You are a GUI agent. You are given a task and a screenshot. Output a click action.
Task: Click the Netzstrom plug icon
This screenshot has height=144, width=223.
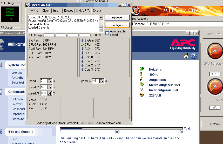tap(142, 69)
